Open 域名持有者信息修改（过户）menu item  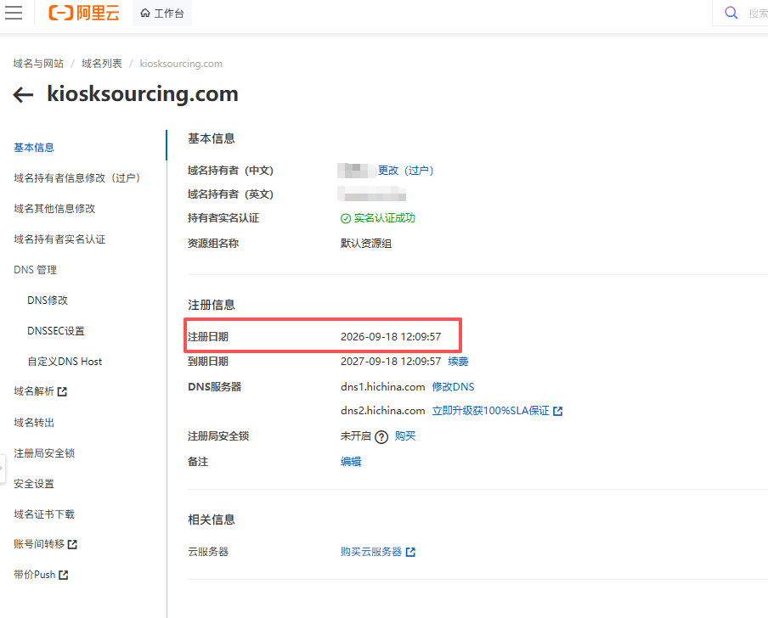[x=79, y=178]
